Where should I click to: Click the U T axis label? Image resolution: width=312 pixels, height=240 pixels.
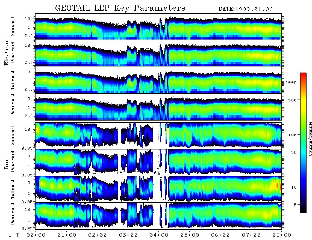point(14,235)
